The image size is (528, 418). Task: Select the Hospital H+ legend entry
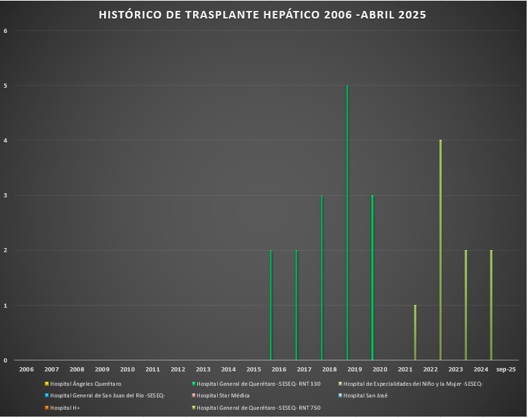click(64, 408)
